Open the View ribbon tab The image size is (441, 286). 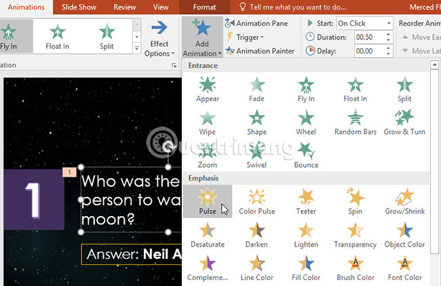coord(161,7)
